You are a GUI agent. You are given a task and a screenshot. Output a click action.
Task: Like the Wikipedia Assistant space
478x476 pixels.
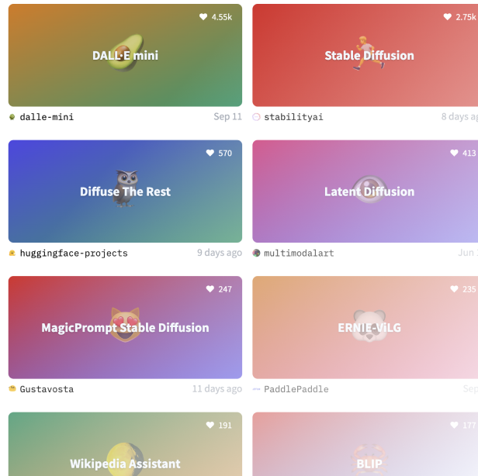pyautogui.click(x=210, y=425)
